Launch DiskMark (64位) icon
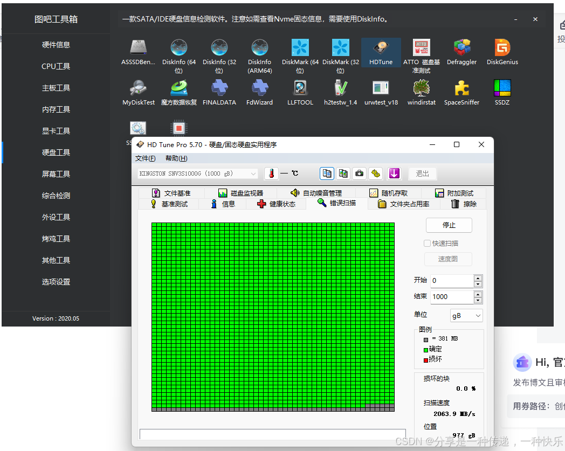Screen dimensions: 565x451 point(300,47)
